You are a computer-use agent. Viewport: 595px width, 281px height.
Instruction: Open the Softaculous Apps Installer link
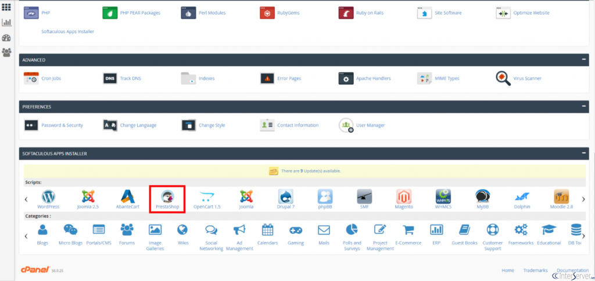(x=67, y=31)
